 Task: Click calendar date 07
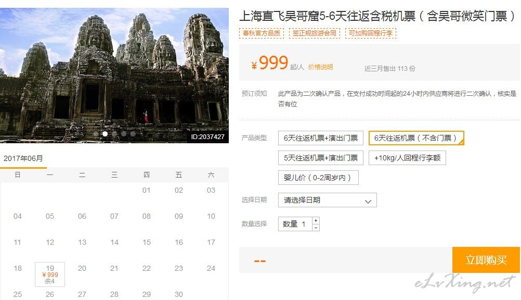(114, 216)
